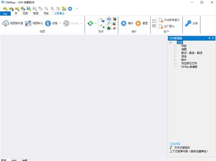Click the blue key 注册 register icon
This screenshot has height=161, width=216.
pyautogui.click(x=188, y=23)
